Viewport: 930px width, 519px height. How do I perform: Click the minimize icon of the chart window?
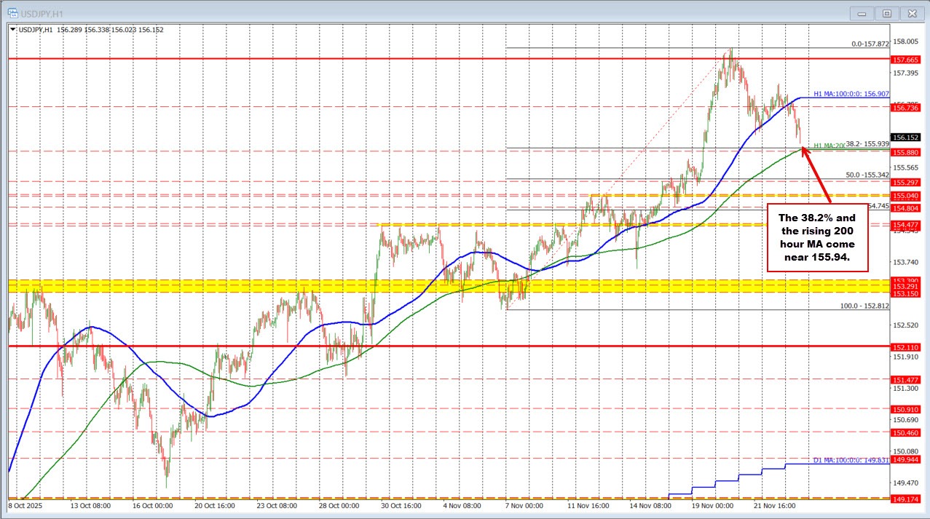tap(861, 13)
